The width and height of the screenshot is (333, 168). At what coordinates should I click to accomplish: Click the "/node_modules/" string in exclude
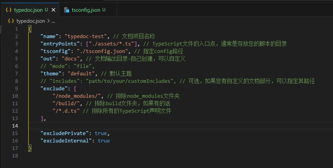77,96
